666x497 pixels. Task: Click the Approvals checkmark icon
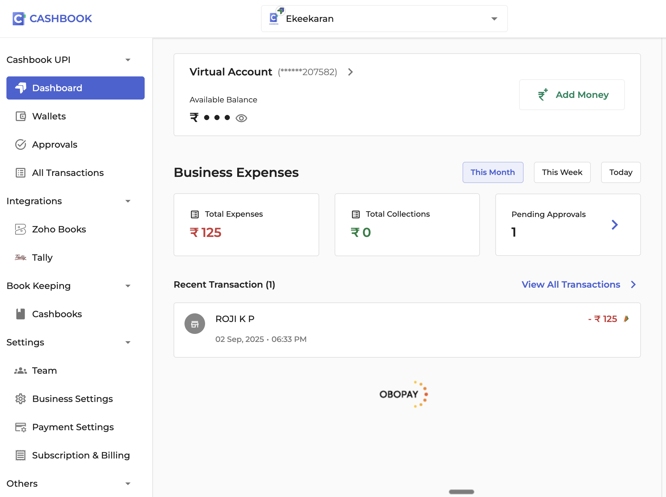click(x=21, y=144)
